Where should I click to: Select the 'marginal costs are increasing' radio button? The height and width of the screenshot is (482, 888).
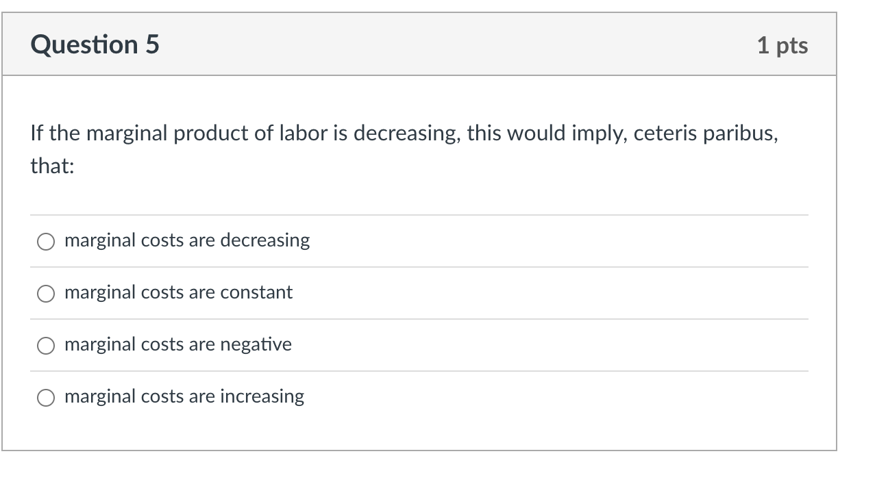(45, 397)
